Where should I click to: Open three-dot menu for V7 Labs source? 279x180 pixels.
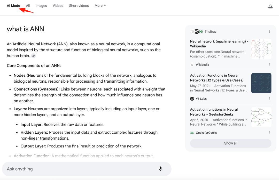pyautogui.click(x=269, y=99)
